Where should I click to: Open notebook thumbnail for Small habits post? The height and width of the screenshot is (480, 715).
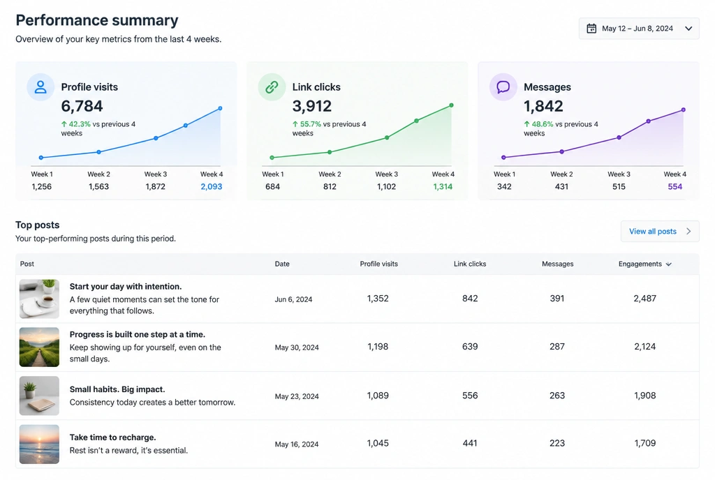coord(39,396)
